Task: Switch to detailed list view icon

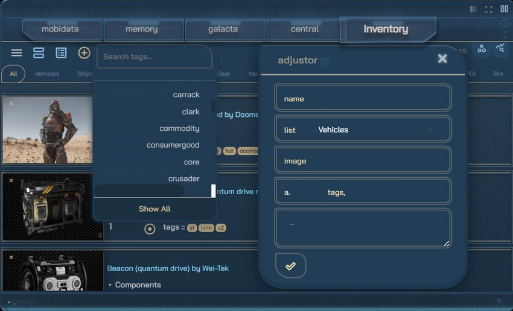Action: 61,52
